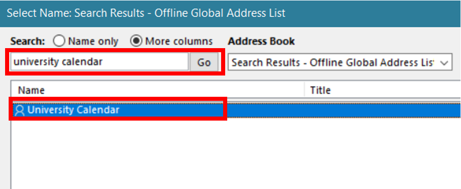The width and height of the screenshot is (461, 189).
Task: Click the contact icon beside University Calendar
Action: pos(20,110)
